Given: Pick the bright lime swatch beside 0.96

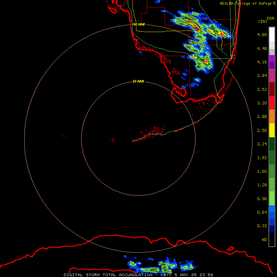Looking at the screenshot, I should pyautogui.click(x=272, y=199).
